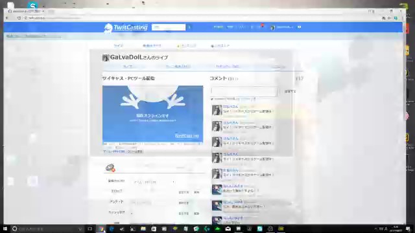Click the Windows Start button
415x233 pixels.
tap(5, 228)
